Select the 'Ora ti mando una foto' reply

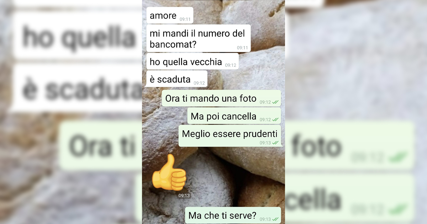221,98
